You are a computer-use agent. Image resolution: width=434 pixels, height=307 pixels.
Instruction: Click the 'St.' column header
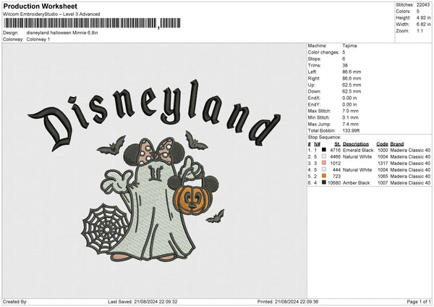click(x=337, y=144)
